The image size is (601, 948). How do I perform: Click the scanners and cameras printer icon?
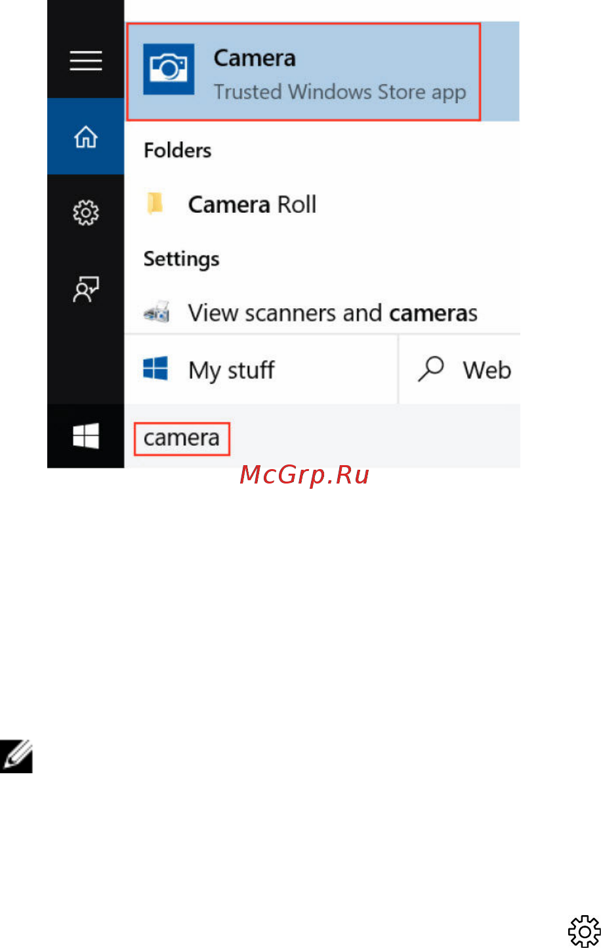pos(157,312)
